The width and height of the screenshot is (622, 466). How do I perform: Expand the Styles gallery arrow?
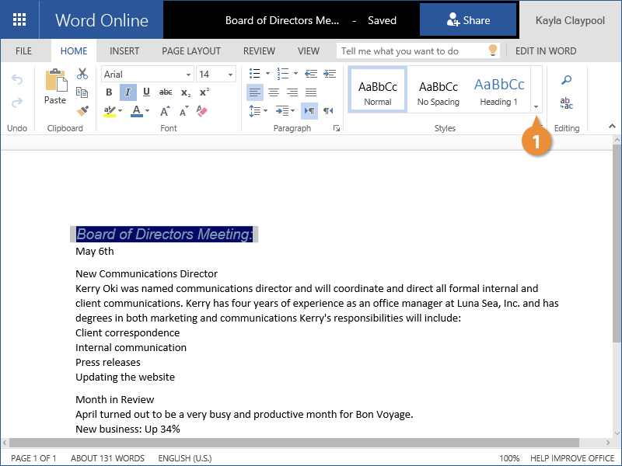tap(536, 106)
